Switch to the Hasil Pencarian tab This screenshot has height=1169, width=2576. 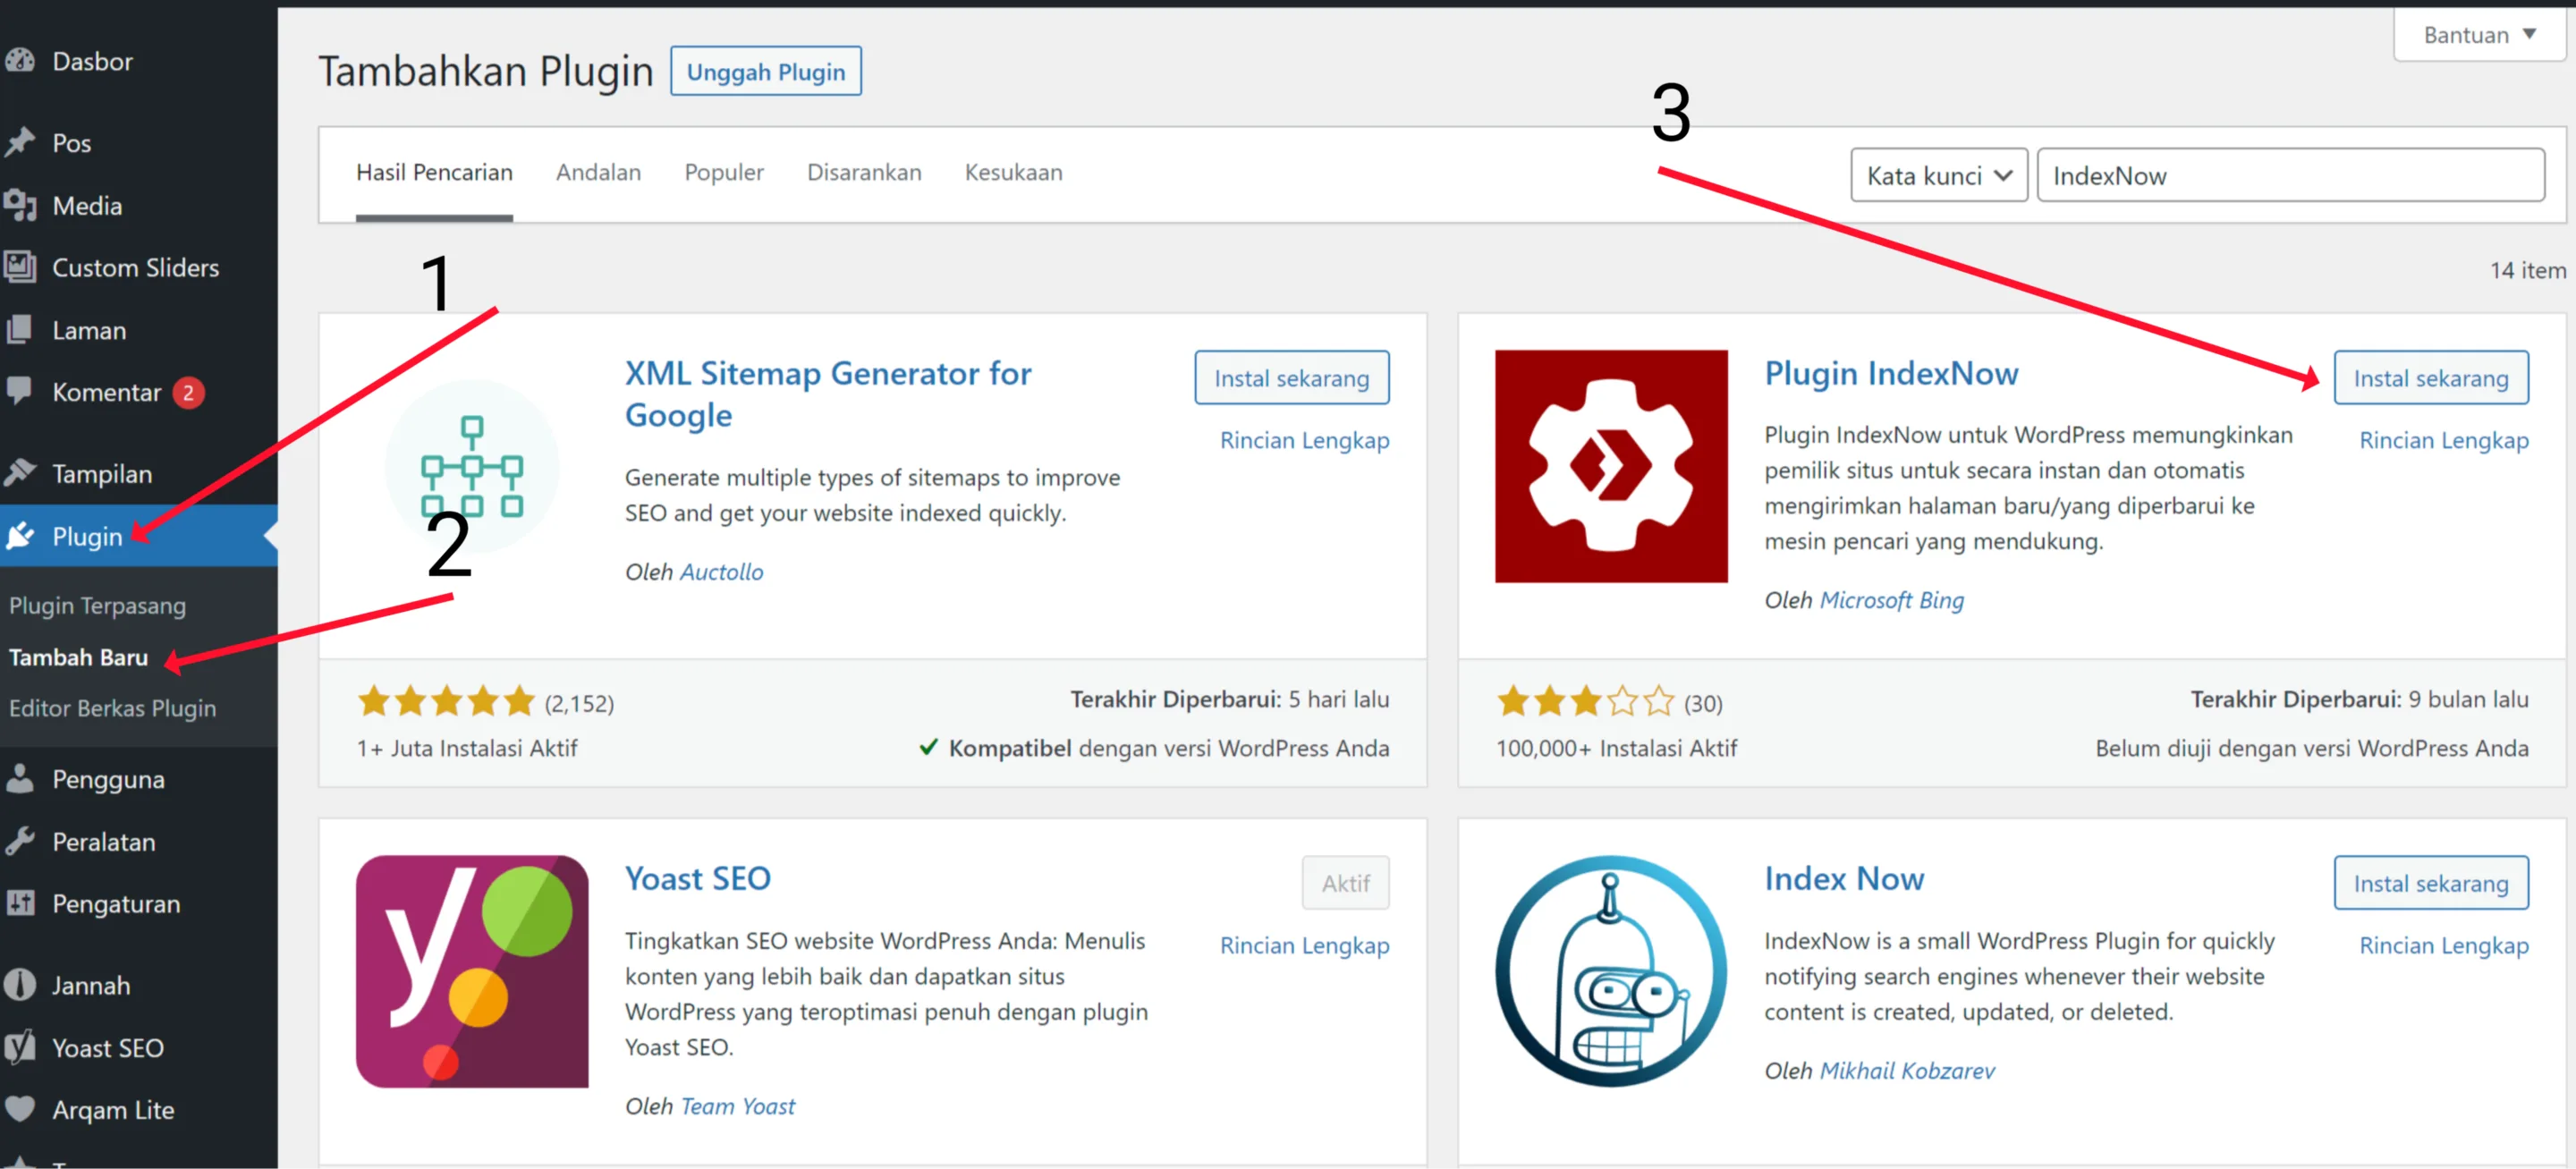434,172
